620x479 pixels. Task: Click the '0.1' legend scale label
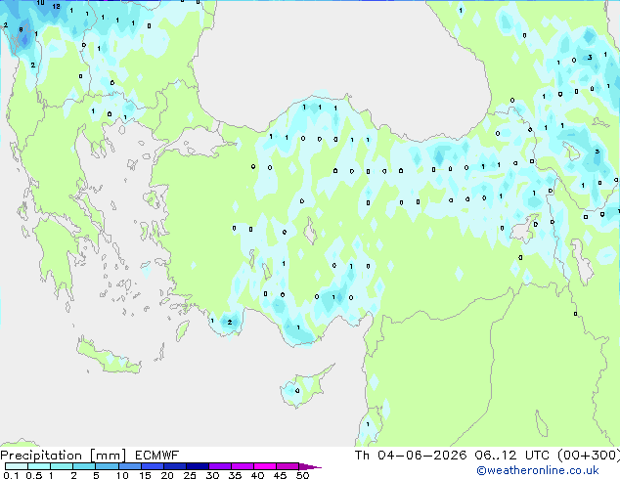click(x=11, y=475)
